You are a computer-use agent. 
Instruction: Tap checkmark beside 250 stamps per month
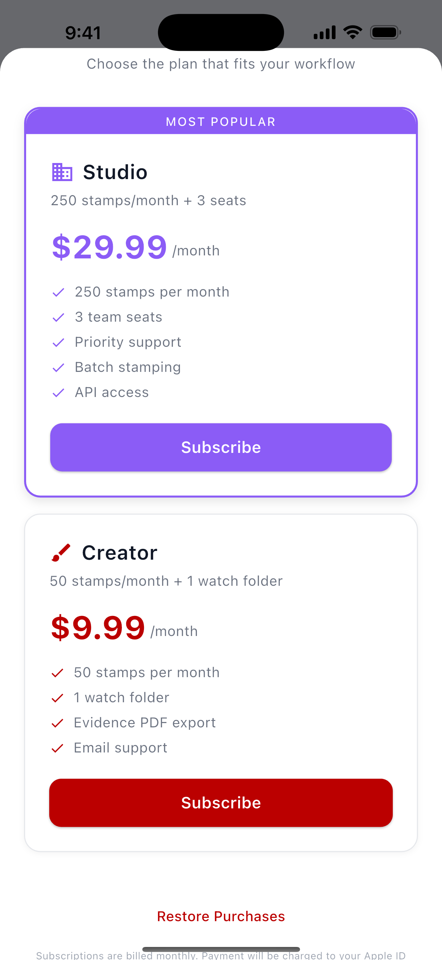[59, 292]
